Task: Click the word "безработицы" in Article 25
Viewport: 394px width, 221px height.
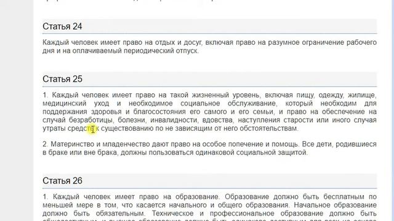Action: coord(91,120)
